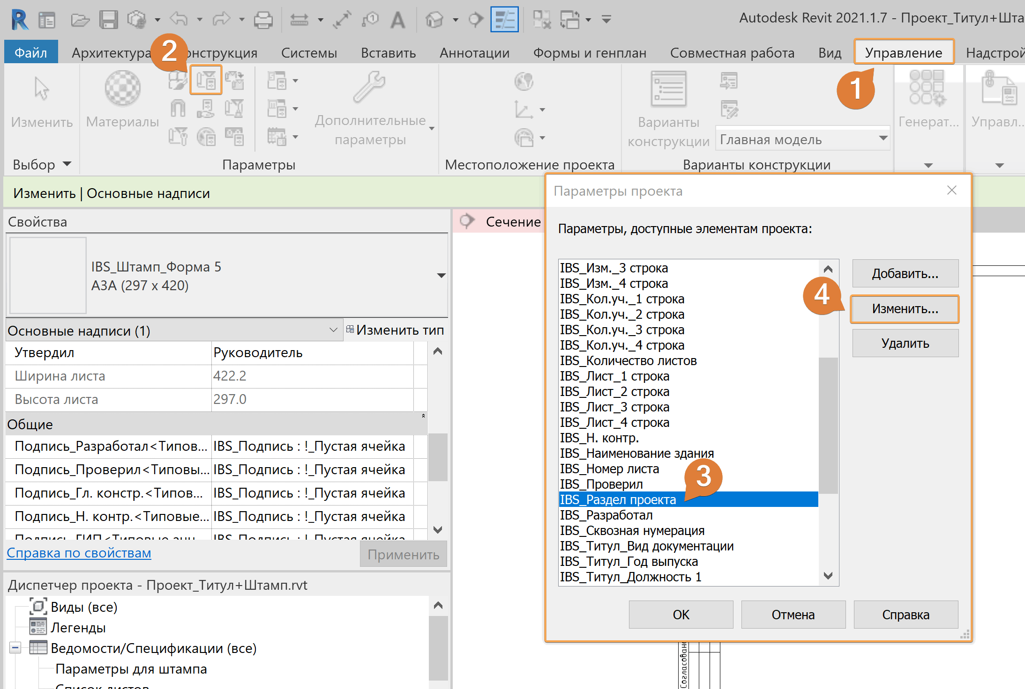
Task: Click the Open folder icon in quick access toolbar
Action: coord(80,20)
